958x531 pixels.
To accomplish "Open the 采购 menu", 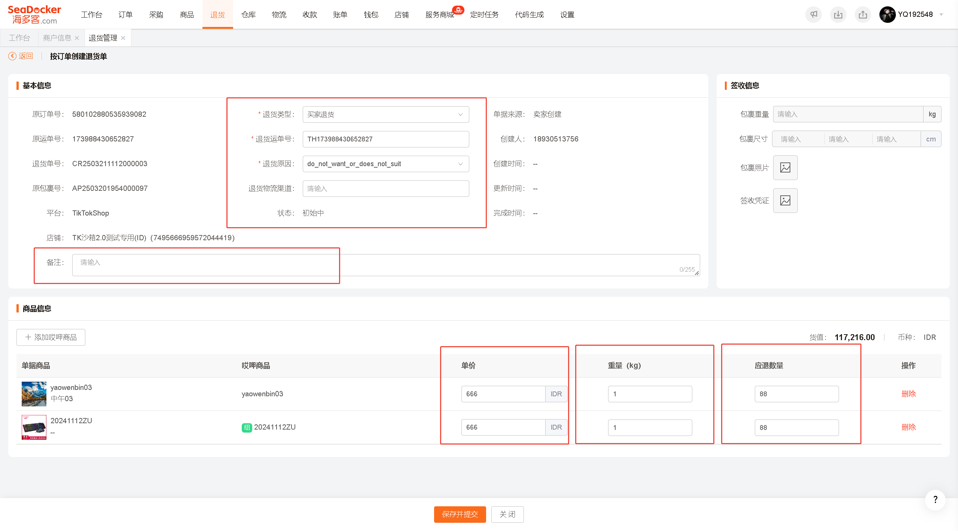I will (x=156, y=15).
